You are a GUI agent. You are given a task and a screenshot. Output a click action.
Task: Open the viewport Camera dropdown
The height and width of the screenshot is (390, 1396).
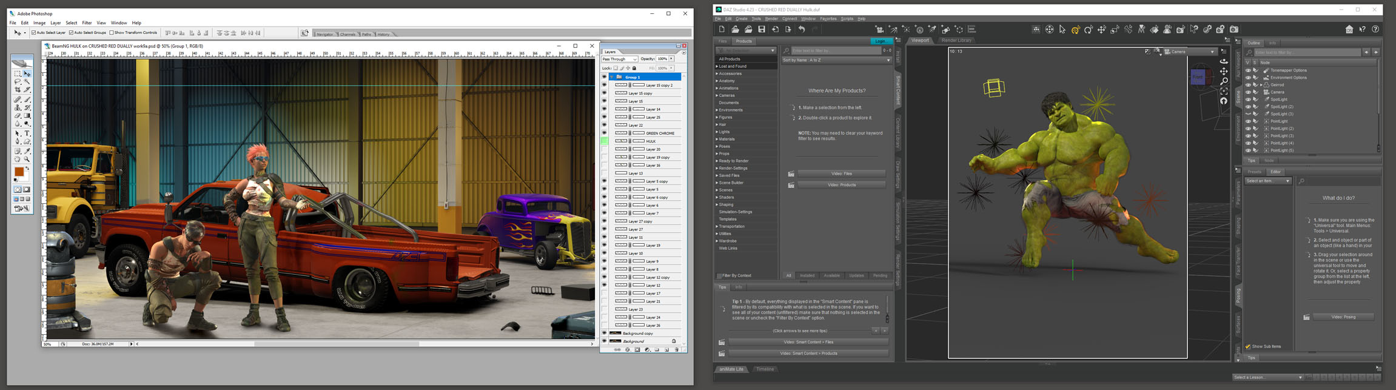click(x=1189, y=52)
